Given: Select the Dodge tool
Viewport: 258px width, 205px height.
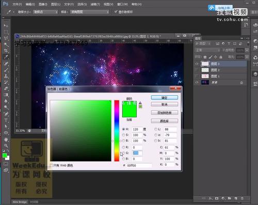Looking at the screenshot, I should click(6, 107).
